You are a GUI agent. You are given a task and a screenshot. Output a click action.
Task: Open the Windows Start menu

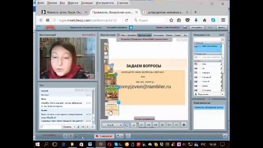(x=37, y=144)
